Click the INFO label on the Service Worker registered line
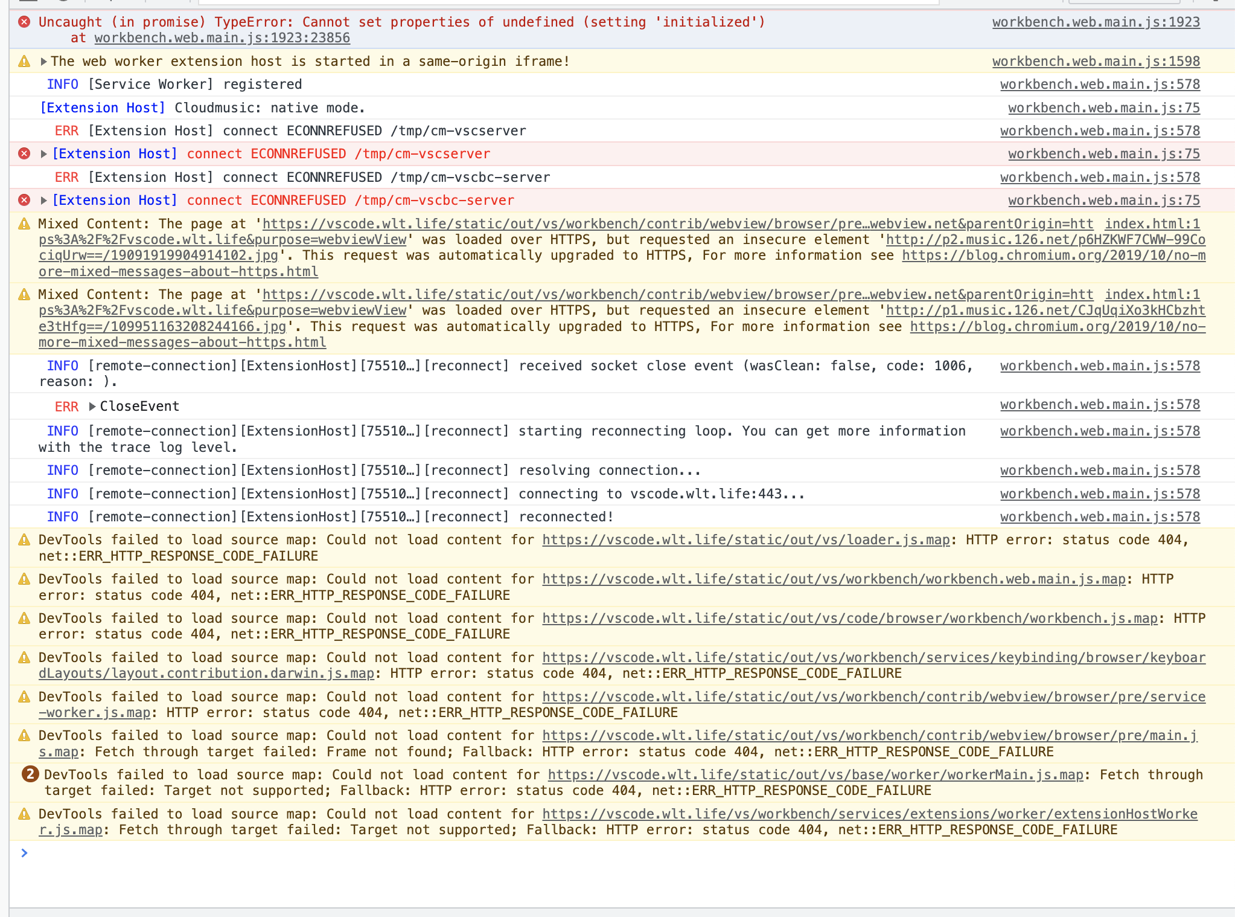The height and width of the screenshot is (917, 1235). (63, 84)
